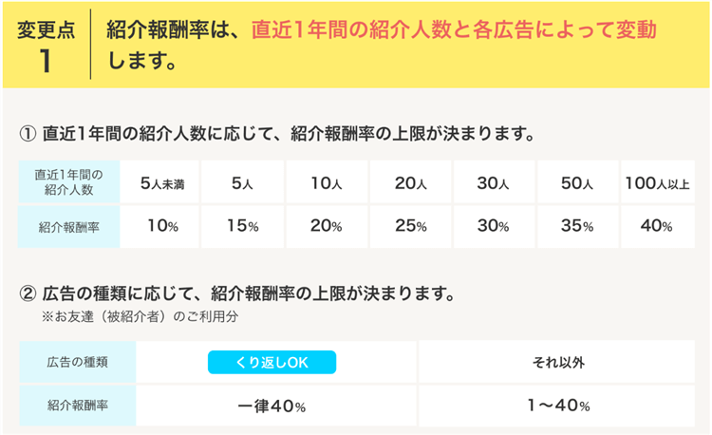Click the 20人 referral count cell
Image resolution: width=712 pixels, height=435 pixels.
coord(409,183)
